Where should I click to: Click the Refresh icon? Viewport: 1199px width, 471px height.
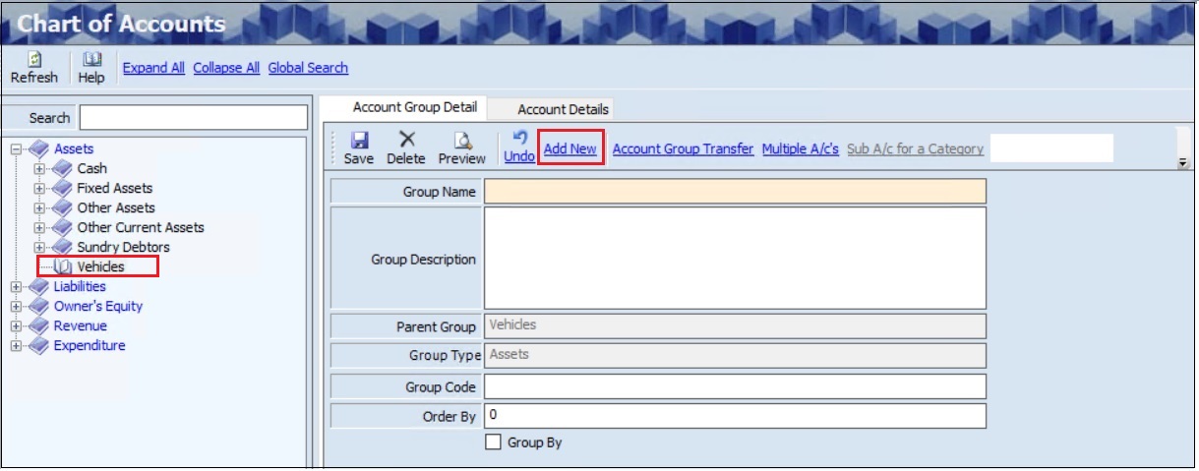pos(33,60)
